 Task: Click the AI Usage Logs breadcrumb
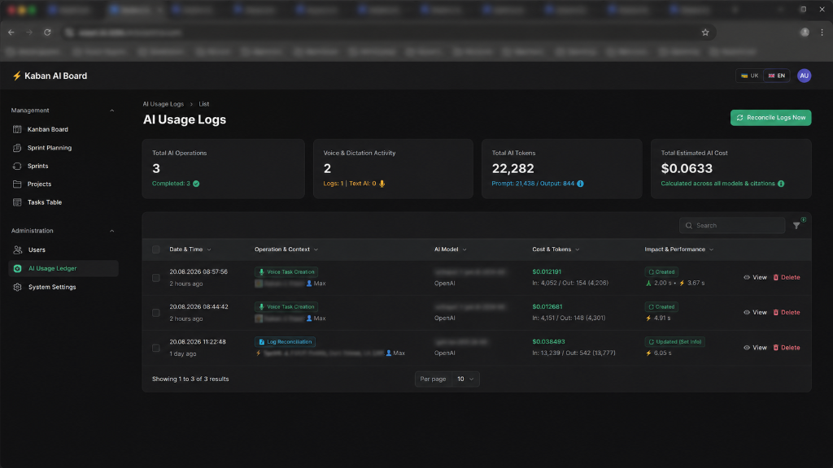[x=163, y=104]
